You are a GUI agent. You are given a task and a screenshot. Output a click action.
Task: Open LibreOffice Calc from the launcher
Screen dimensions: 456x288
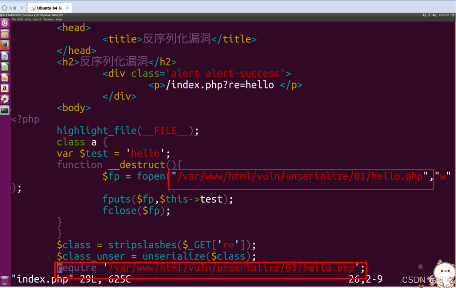coord(5,67)
